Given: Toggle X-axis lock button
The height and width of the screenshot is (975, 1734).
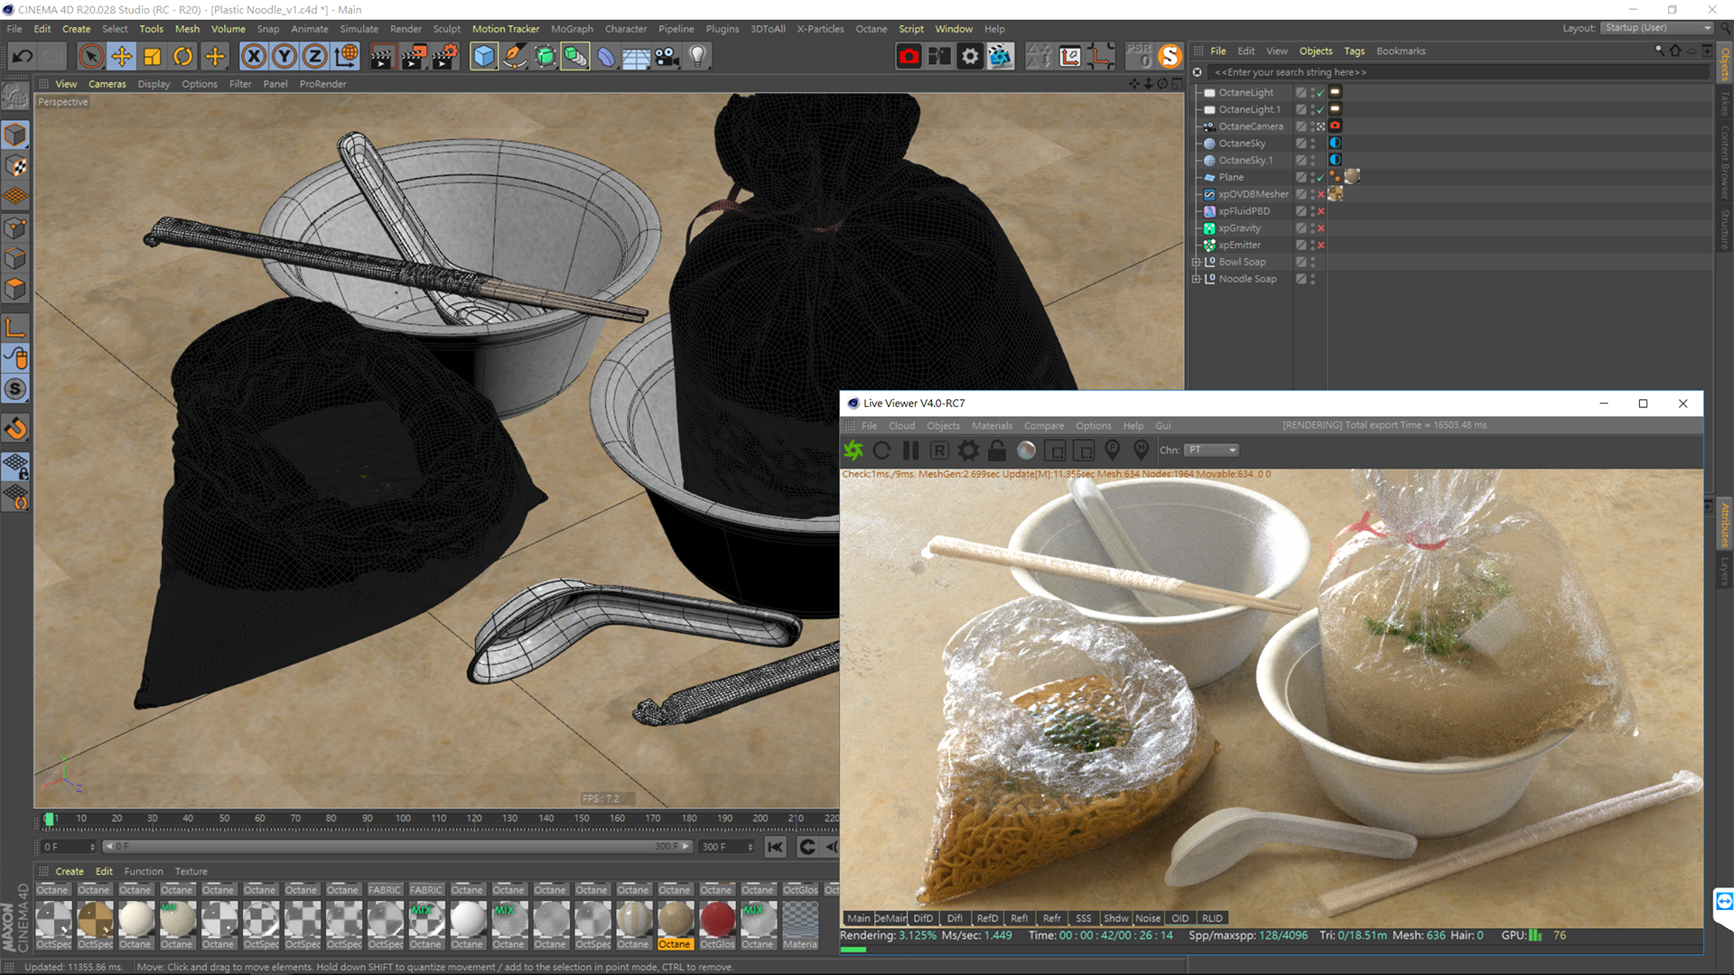Looking at the screenshot, I should coord(254,57).
